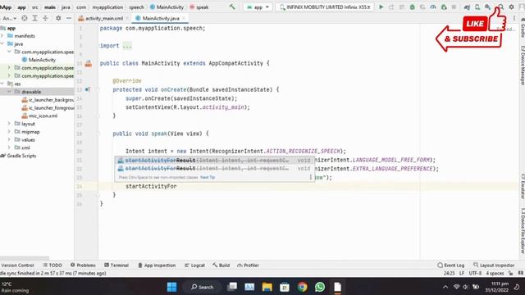Click Collapse All icon in Project panel

click(x=45, y=18)
